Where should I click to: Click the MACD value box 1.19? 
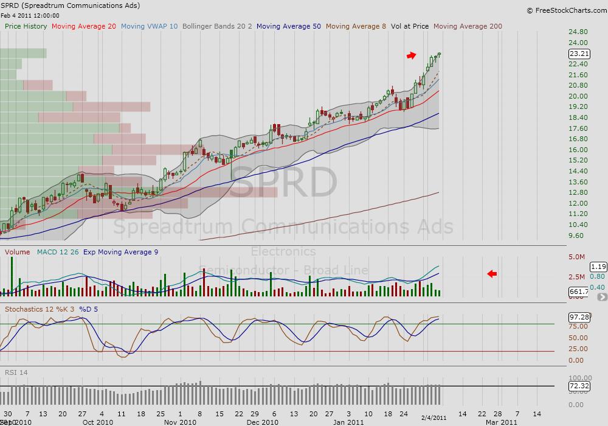pyautogui.click(x=598, y=267)
